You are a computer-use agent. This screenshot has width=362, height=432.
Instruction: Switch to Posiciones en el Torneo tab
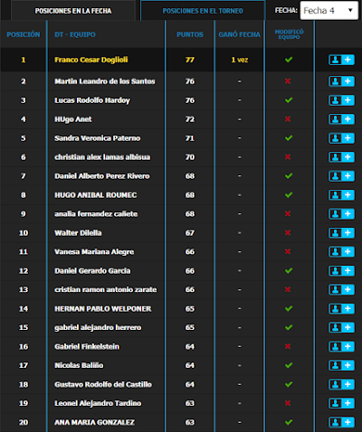[203, 11]
